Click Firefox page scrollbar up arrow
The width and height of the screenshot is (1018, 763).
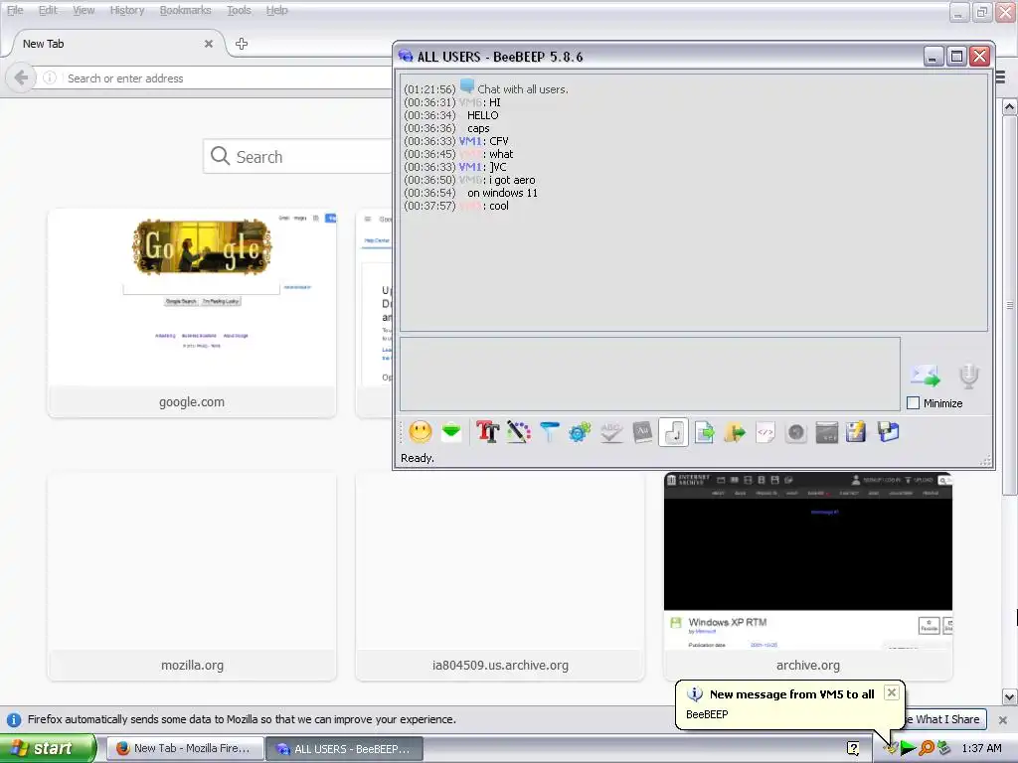[x=1009, y=106]
